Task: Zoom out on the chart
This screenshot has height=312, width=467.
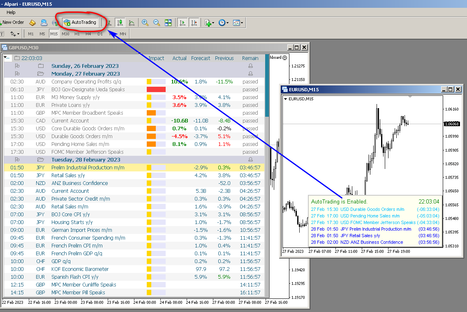Action: 156,23
